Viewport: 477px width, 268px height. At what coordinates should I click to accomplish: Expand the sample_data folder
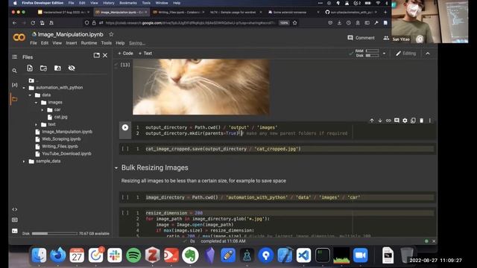click(x=24, y=161)
